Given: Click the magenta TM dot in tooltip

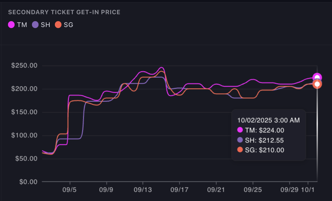Looking at the screenshot, I should pyautogui.click(x=240, y=130).
